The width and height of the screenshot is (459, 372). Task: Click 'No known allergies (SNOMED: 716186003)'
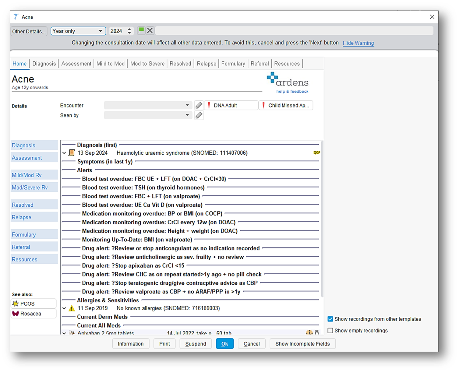pyautogui.click(x=168, y=308)
